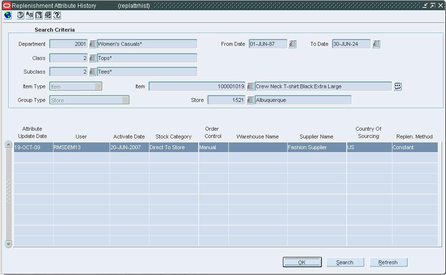Click the Class number field
446x275 pixels.
click(x=69, y=58)
